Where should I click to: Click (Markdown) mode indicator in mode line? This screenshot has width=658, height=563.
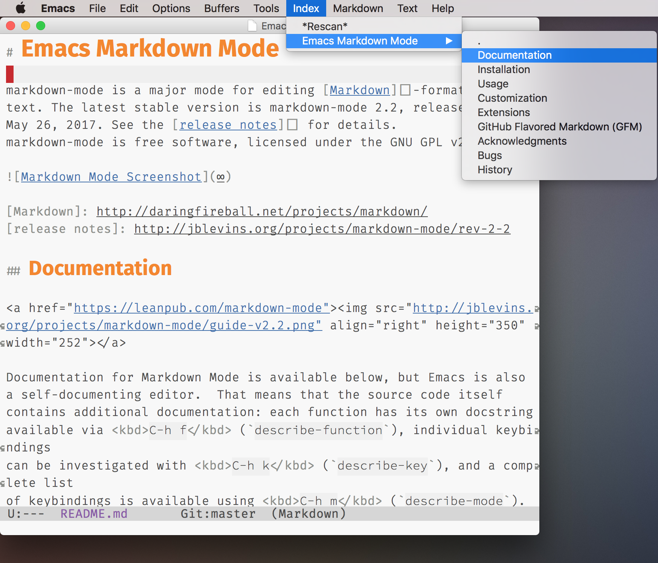click(308, 514)
